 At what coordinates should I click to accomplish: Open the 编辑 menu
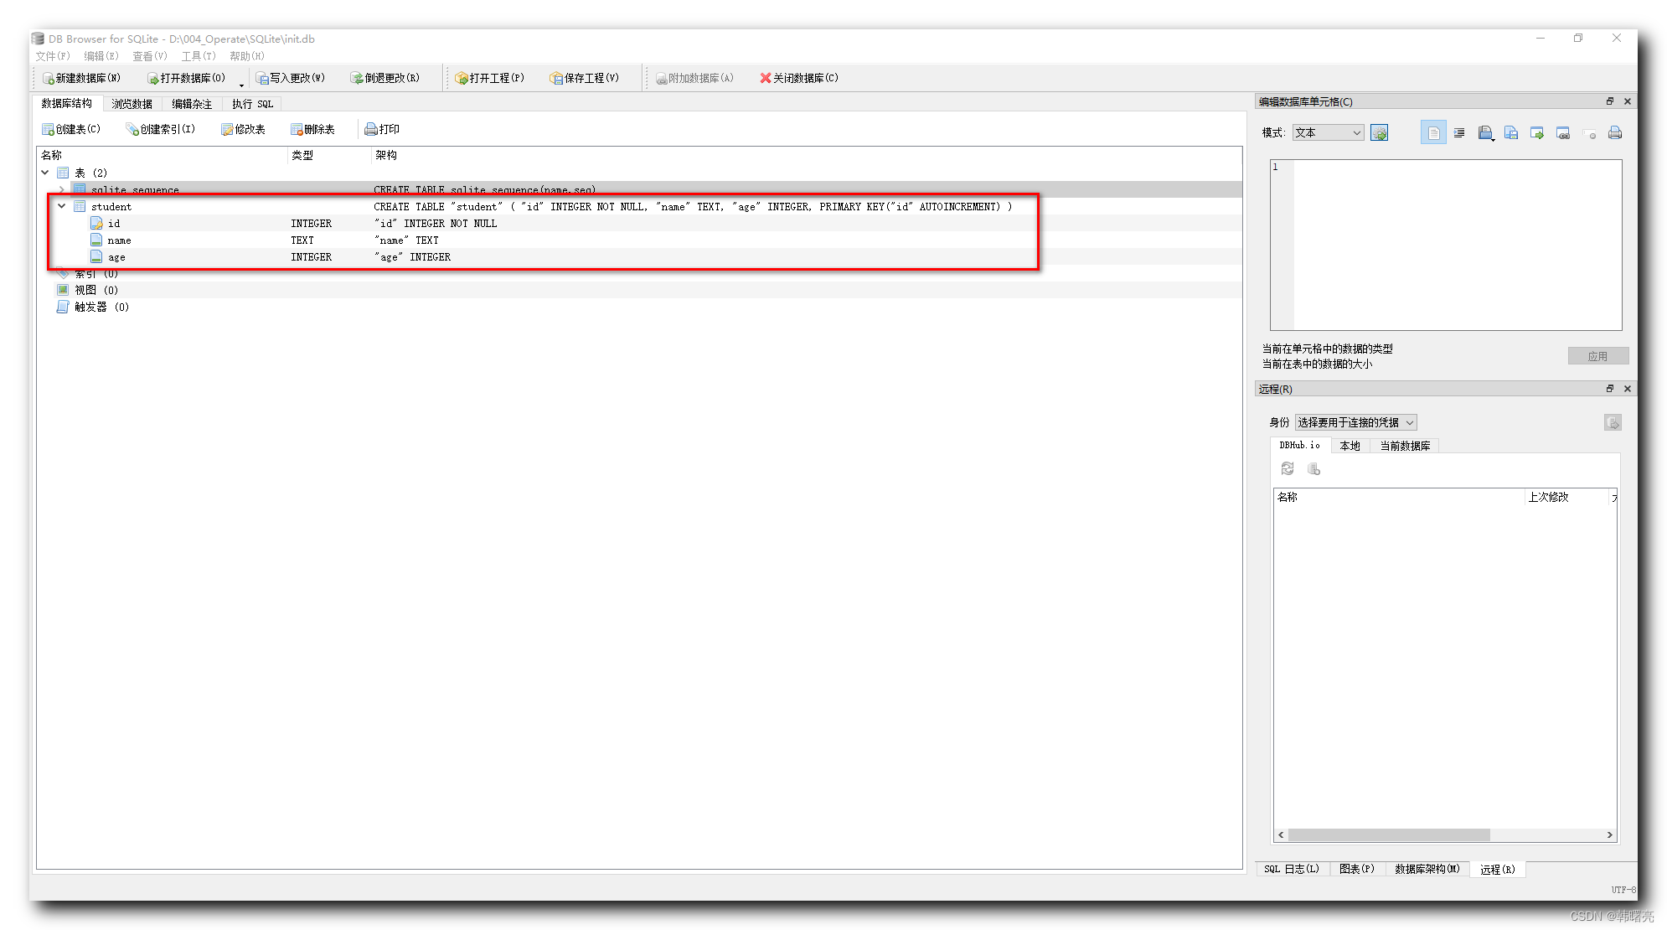101,56
